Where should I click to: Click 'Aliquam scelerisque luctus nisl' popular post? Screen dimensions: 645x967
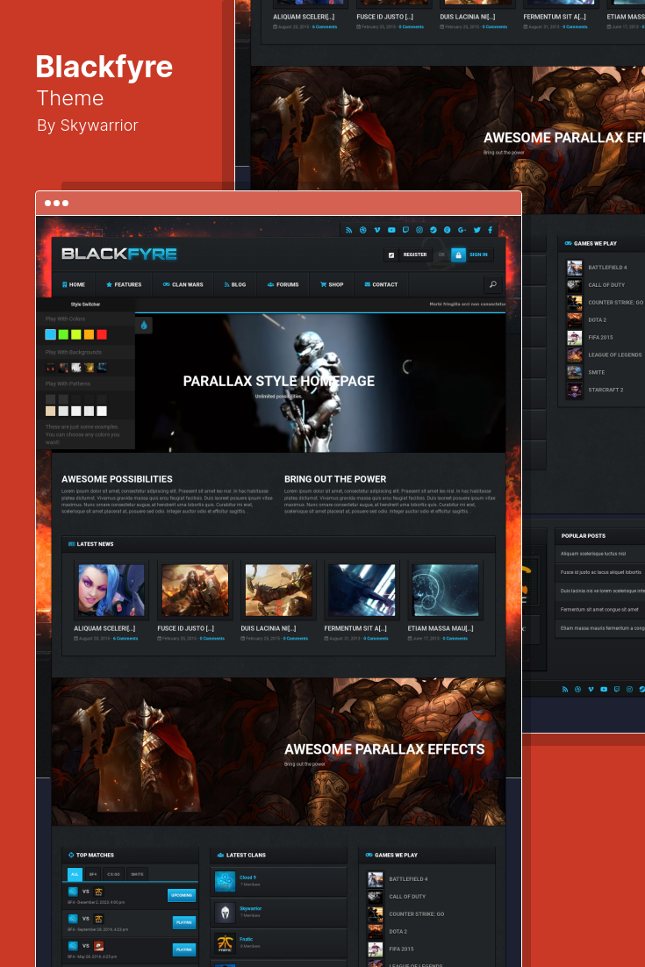pos(593,554)
